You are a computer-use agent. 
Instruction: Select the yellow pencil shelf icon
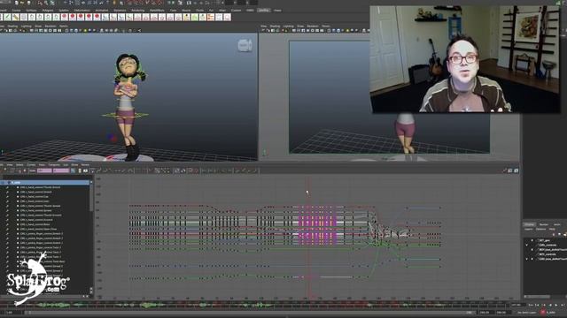point(16,17)
